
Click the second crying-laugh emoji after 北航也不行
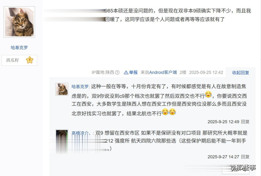(172, 112)
